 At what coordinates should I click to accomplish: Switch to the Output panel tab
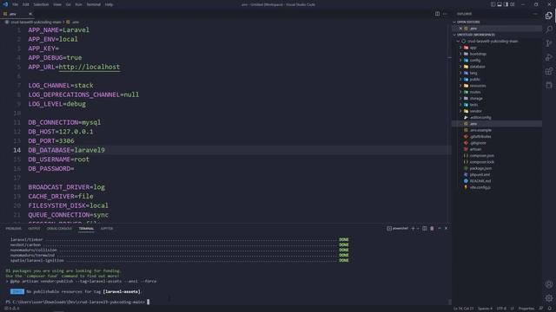tap(34, 229)
